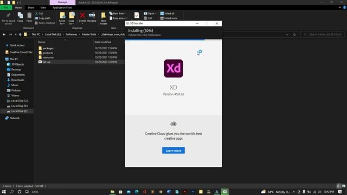Screen dimensions: 347x195
Task: Open the notification center icon
Action: pyautogui.click(x=340, y=192)
